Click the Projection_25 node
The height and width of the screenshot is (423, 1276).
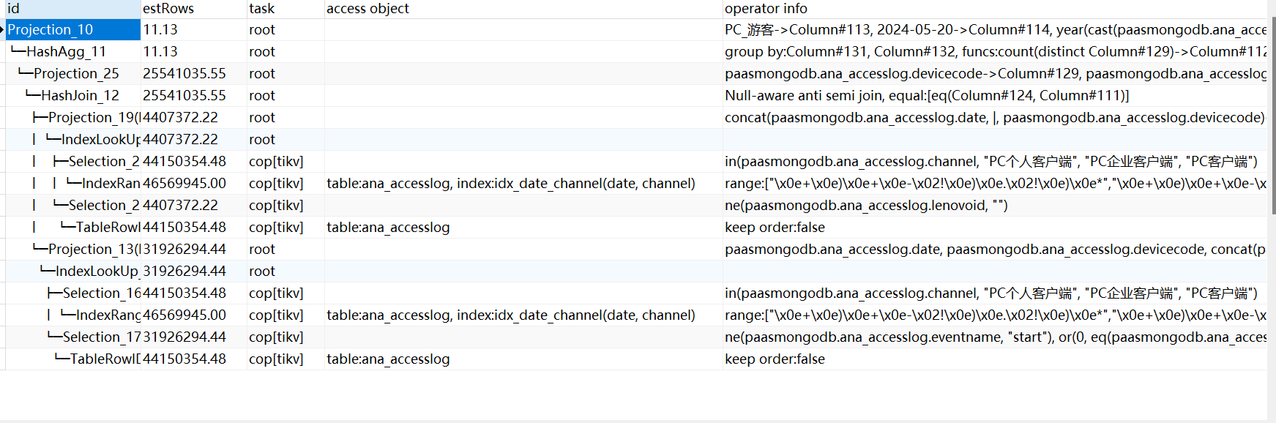click(76, 74)
